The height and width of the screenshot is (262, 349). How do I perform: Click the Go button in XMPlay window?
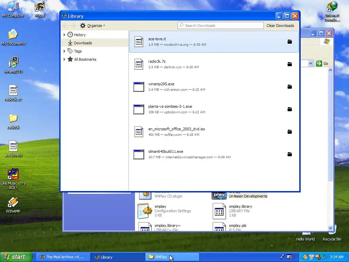(x=322, y=63)
